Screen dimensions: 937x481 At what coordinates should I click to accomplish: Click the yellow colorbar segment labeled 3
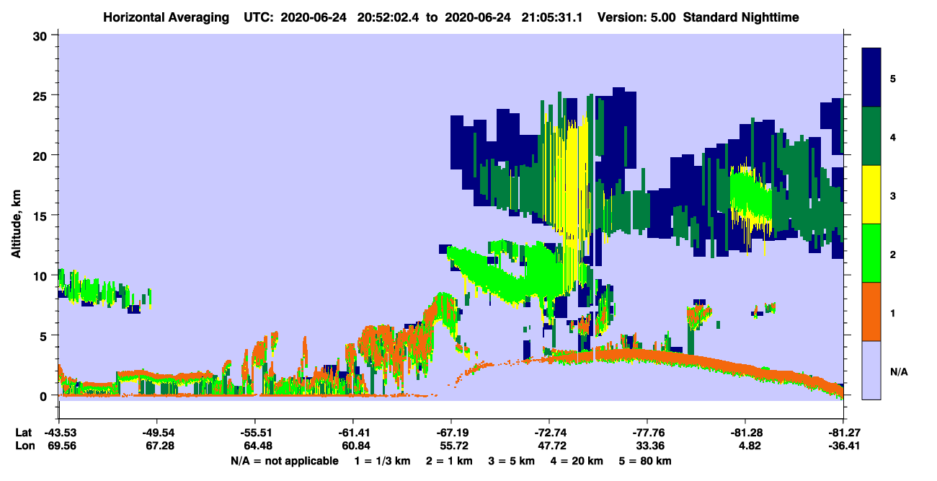coord(872,194)
